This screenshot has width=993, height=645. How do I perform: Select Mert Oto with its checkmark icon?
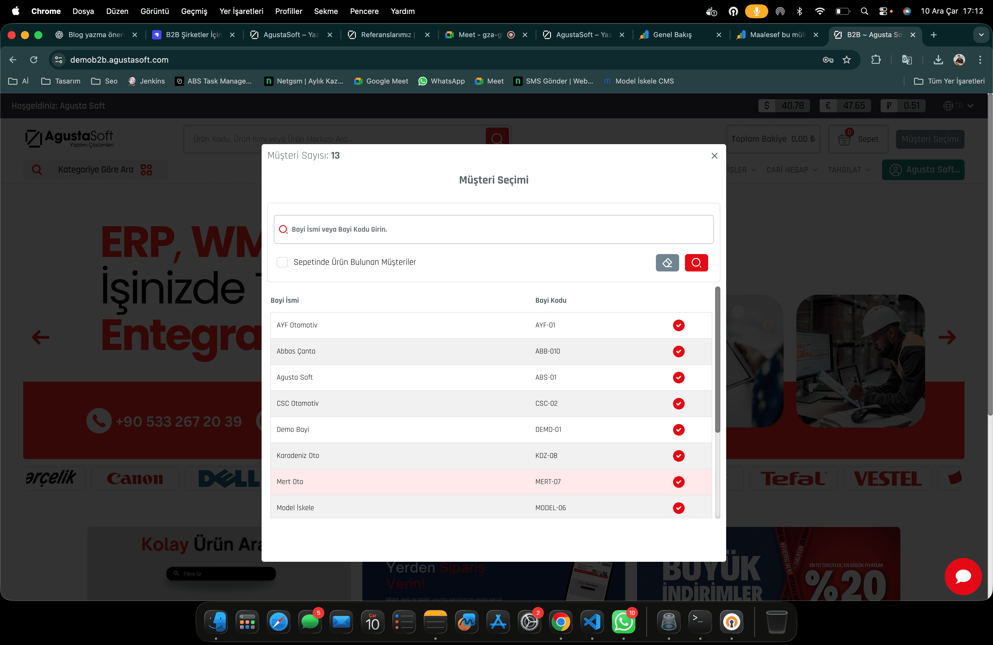point(679,482)
